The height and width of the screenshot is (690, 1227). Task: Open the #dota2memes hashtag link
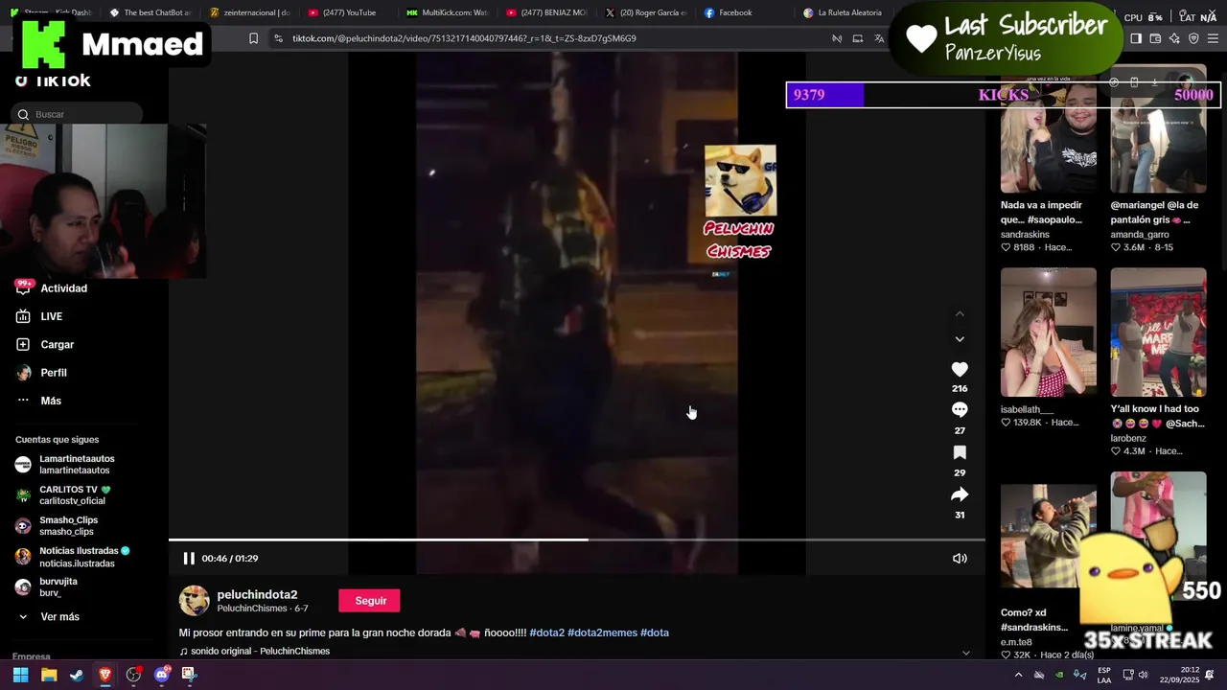coord(602,632)
